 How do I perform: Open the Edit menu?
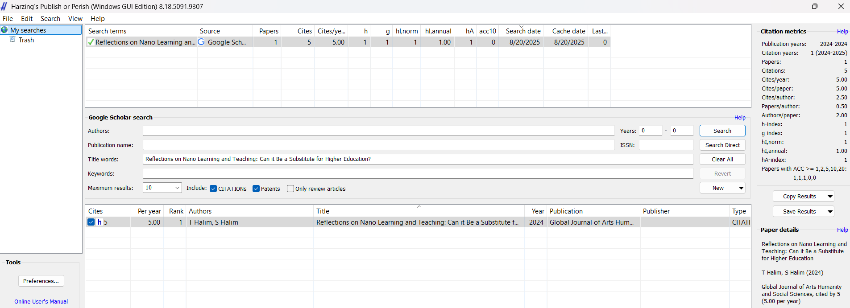click(x=27, y=19)
